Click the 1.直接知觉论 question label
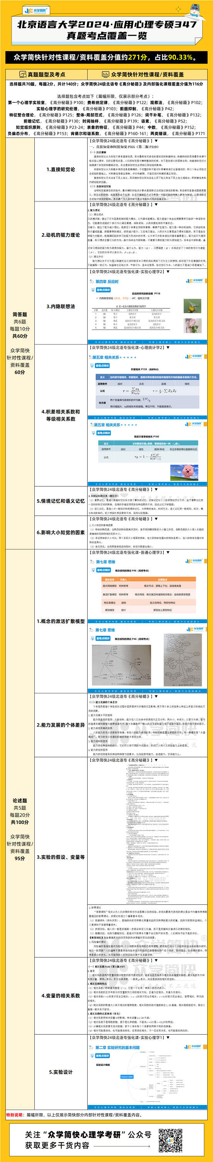Image resolution: width=213 pixels, height=1162 pixels. 61,170
